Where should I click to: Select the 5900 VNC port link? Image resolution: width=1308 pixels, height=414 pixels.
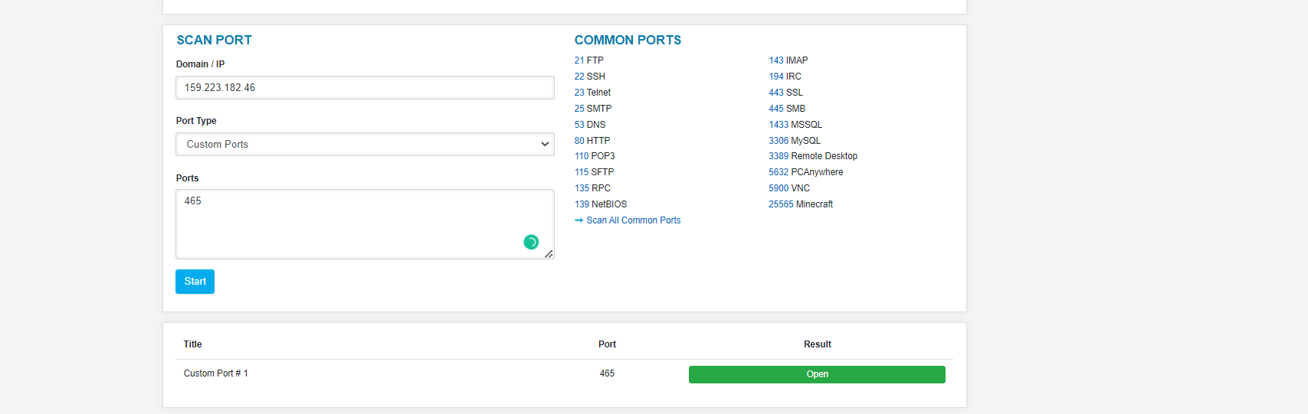point(788,188)
